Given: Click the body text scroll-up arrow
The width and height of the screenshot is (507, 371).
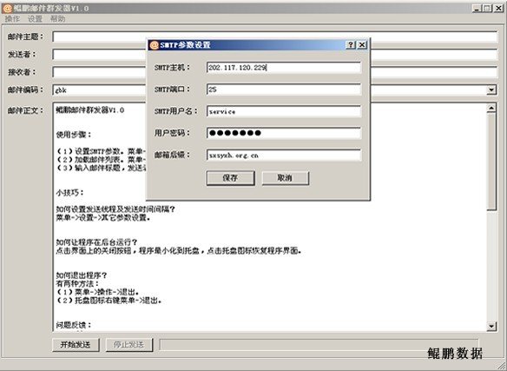Looking at the screenshot, I should [491, 108].
